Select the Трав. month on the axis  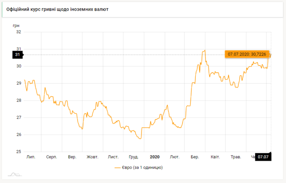(236, 157)
